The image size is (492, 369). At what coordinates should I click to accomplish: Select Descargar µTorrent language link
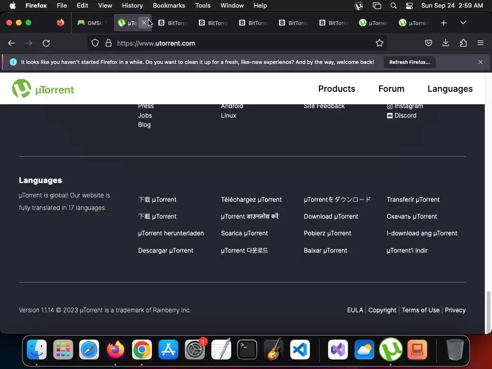click(x=166, y=250)
